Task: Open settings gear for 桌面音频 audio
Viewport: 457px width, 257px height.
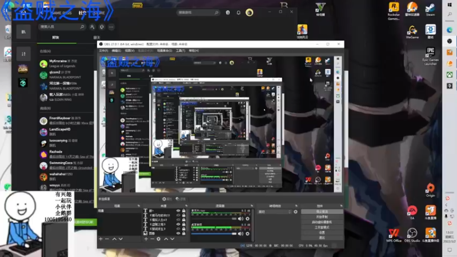Action: (x=247, y=234)
